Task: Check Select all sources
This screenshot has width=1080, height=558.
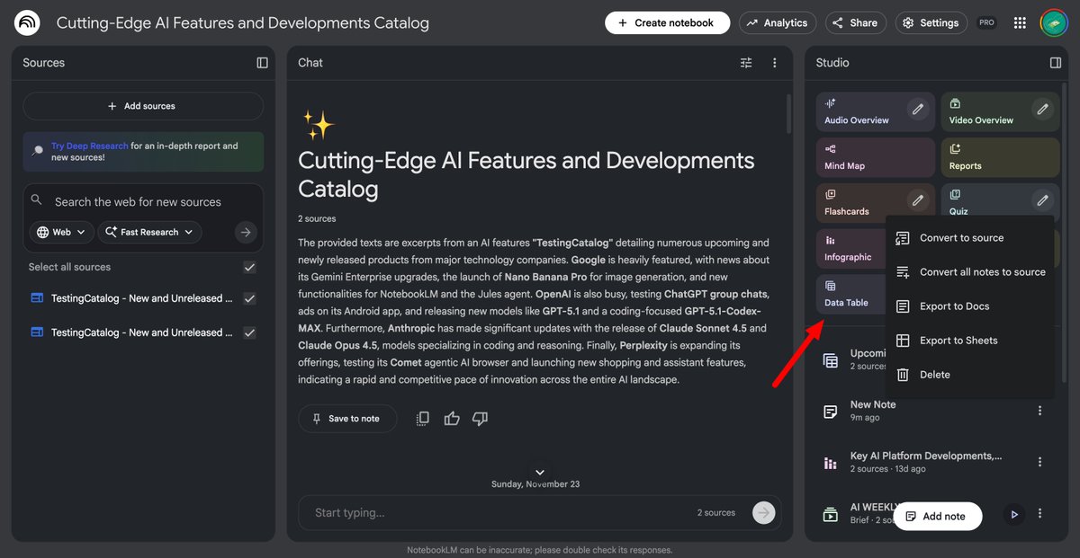Action: [x=249, y=267]
